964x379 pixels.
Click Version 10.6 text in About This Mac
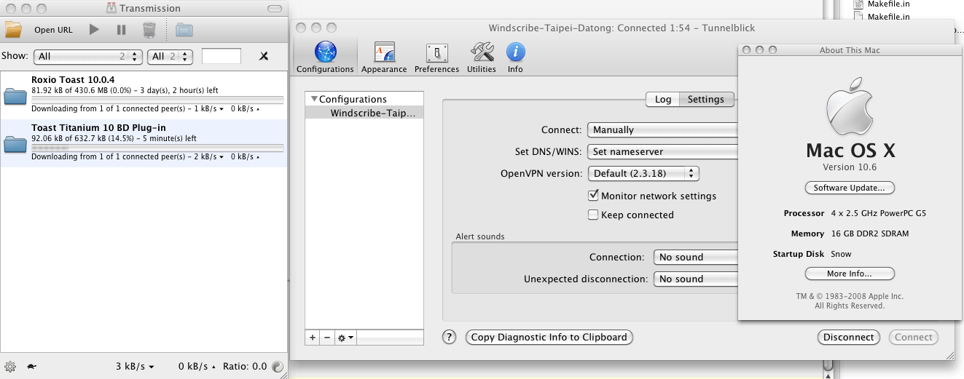coord(850,167)
